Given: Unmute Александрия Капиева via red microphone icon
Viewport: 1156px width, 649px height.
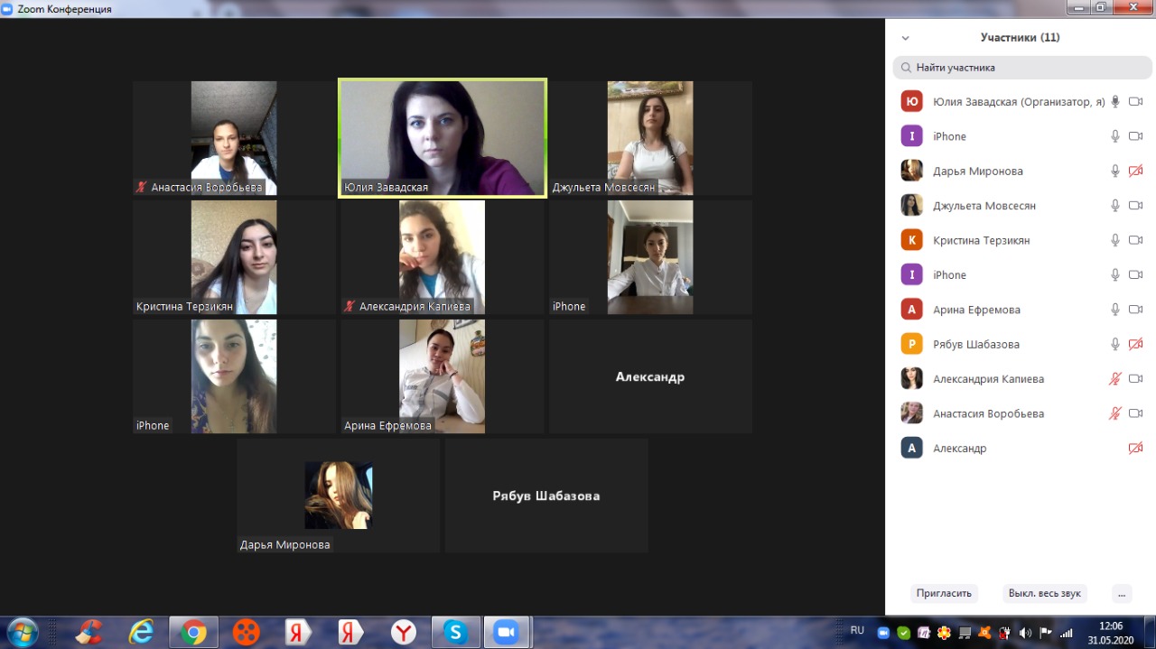Looking at the screenshot, I should (x=1115, y=379).
